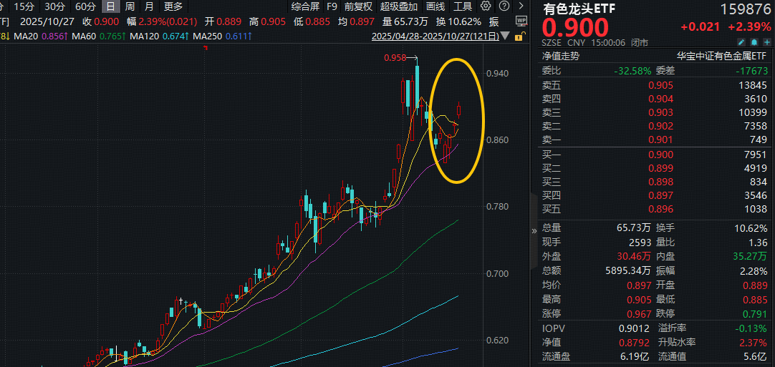Open 工具 tools menu
The width and height of the screenshot is (775, 367).
click(463, 6)
